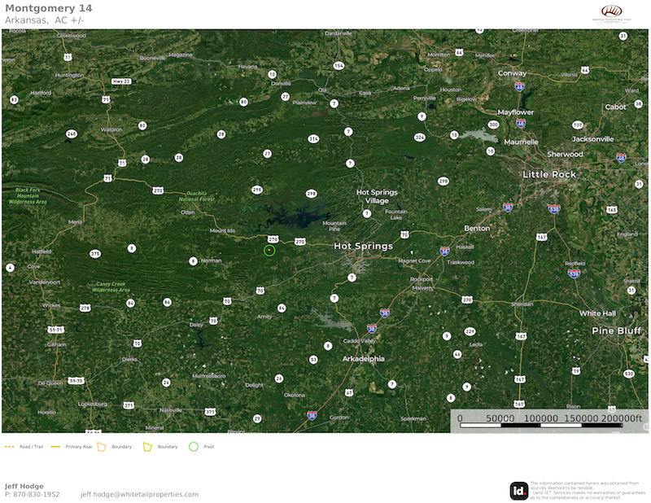Click the Hwy 23 road shield
Viewport: 651px width, 503px height.
pos(122,81)
